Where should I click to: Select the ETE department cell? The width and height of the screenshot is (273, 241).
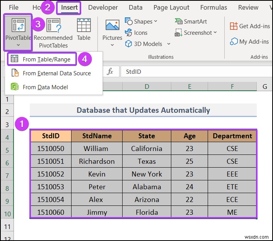click(232, 187)
